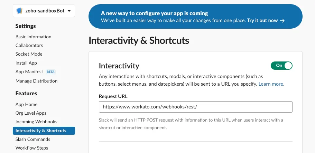Click the Try it out now link

[x=262, y=20]
